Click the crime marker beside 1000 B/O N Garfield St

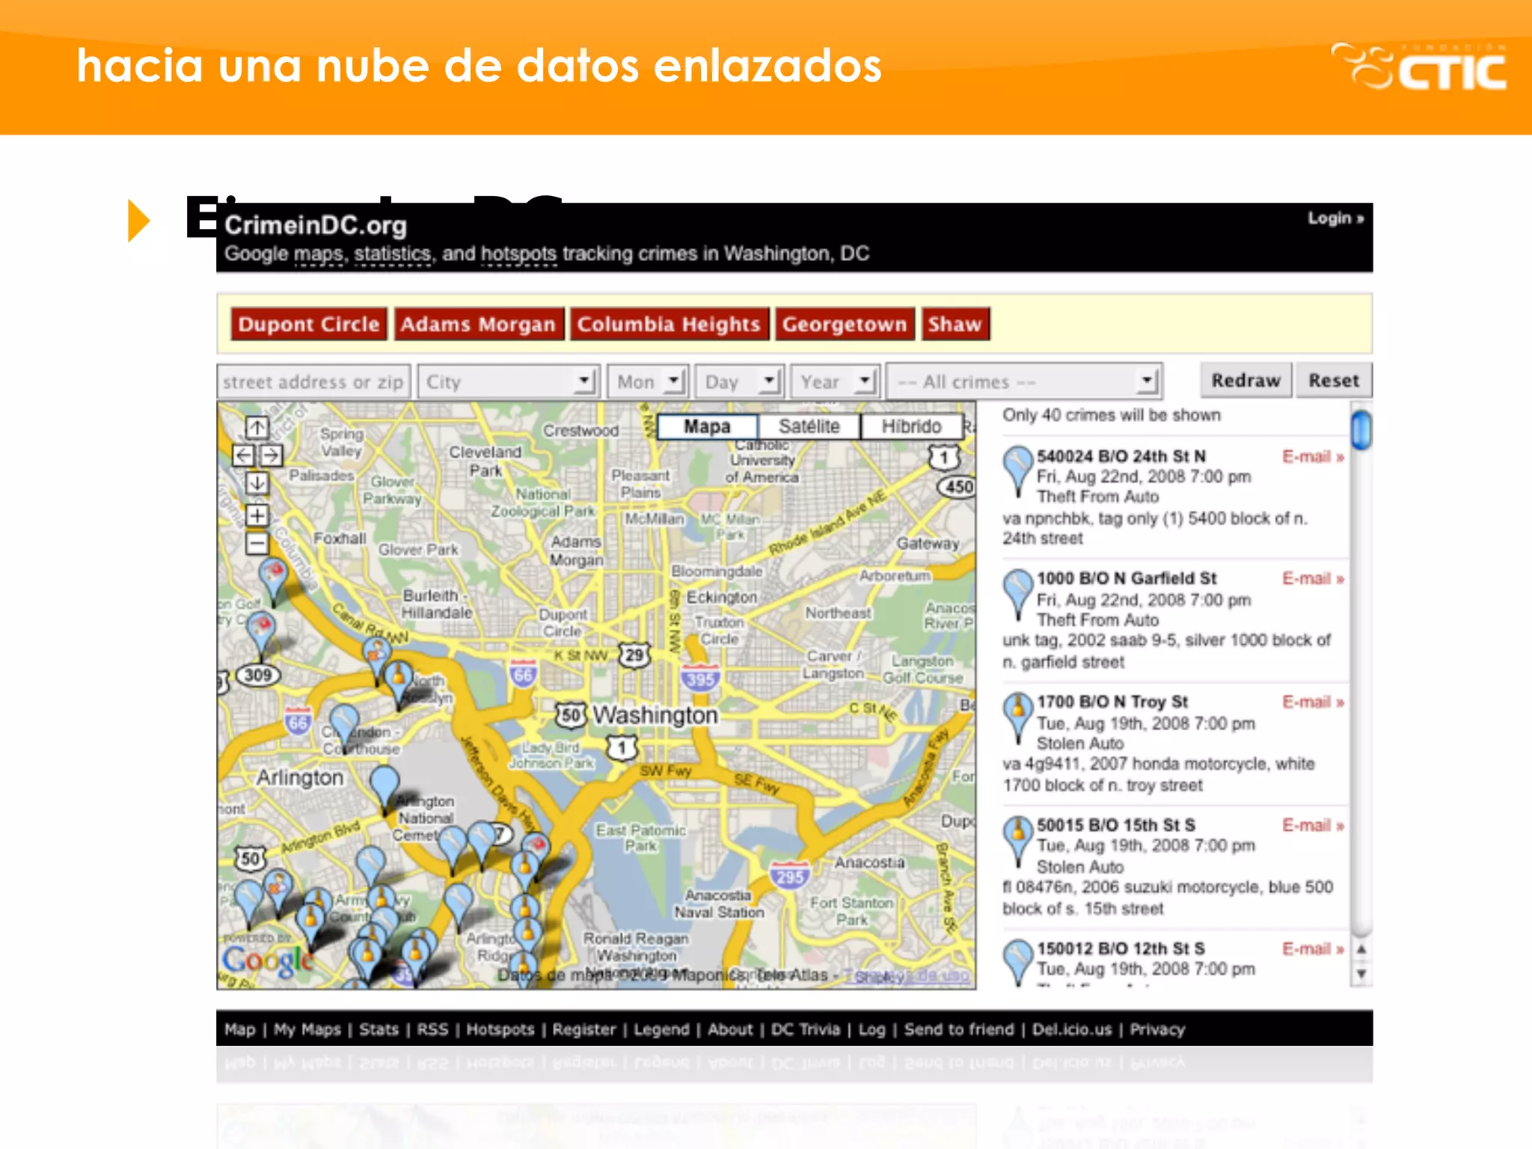[x=1017, y=595]
